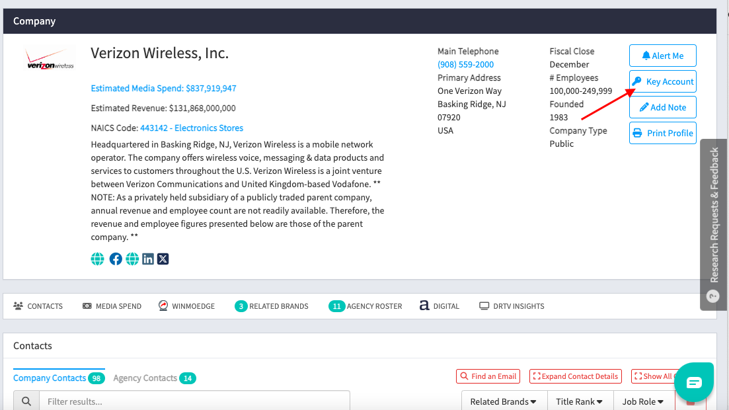Click the Verizon Wireless, Inc. company name
Viewport: 729px width, 410px height.
[x=159, y=53]
